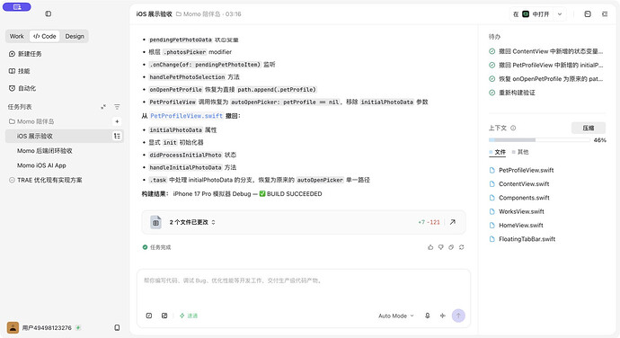Open 自动化 automation page
Viewport: 620px width, 338px height.
tap(22, 88)
